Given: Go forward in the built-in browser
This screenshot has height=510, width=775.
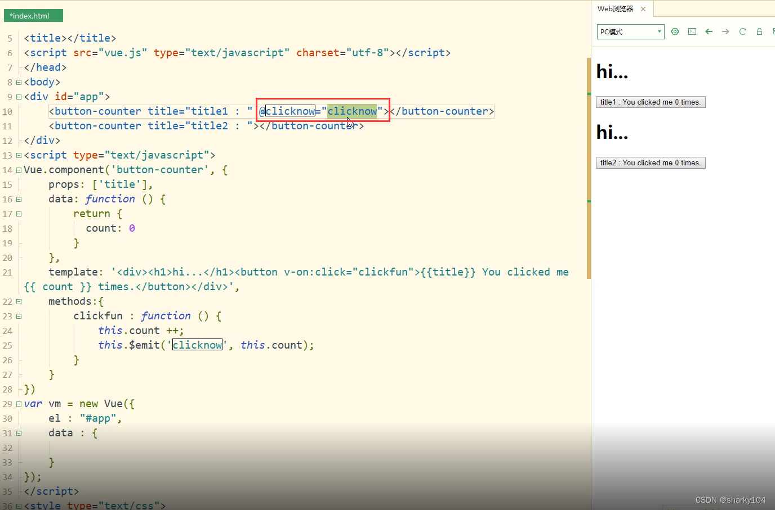Looking at the screenshot, I should coord(725,31).
